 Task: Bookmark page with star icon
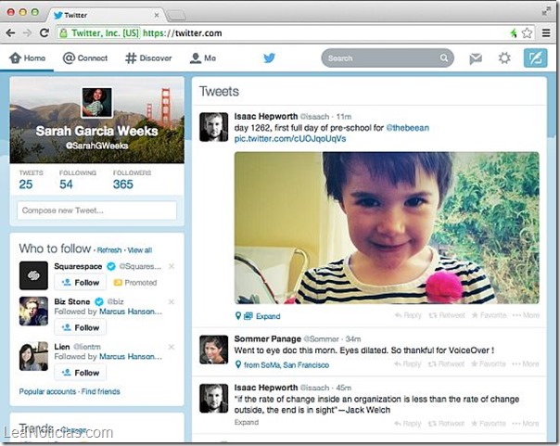(528, 33)
